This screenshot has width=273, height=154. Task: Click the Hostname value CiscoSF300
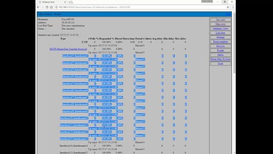click(x=67, y=19)
